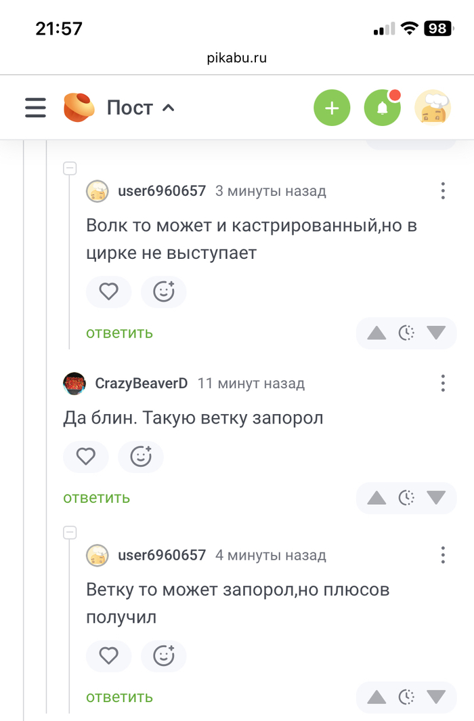Image resolution: width=474 pixels, height=721 pixels.
Task: Collapse the comment thread about Волк
Action: [x=70, y=169]
